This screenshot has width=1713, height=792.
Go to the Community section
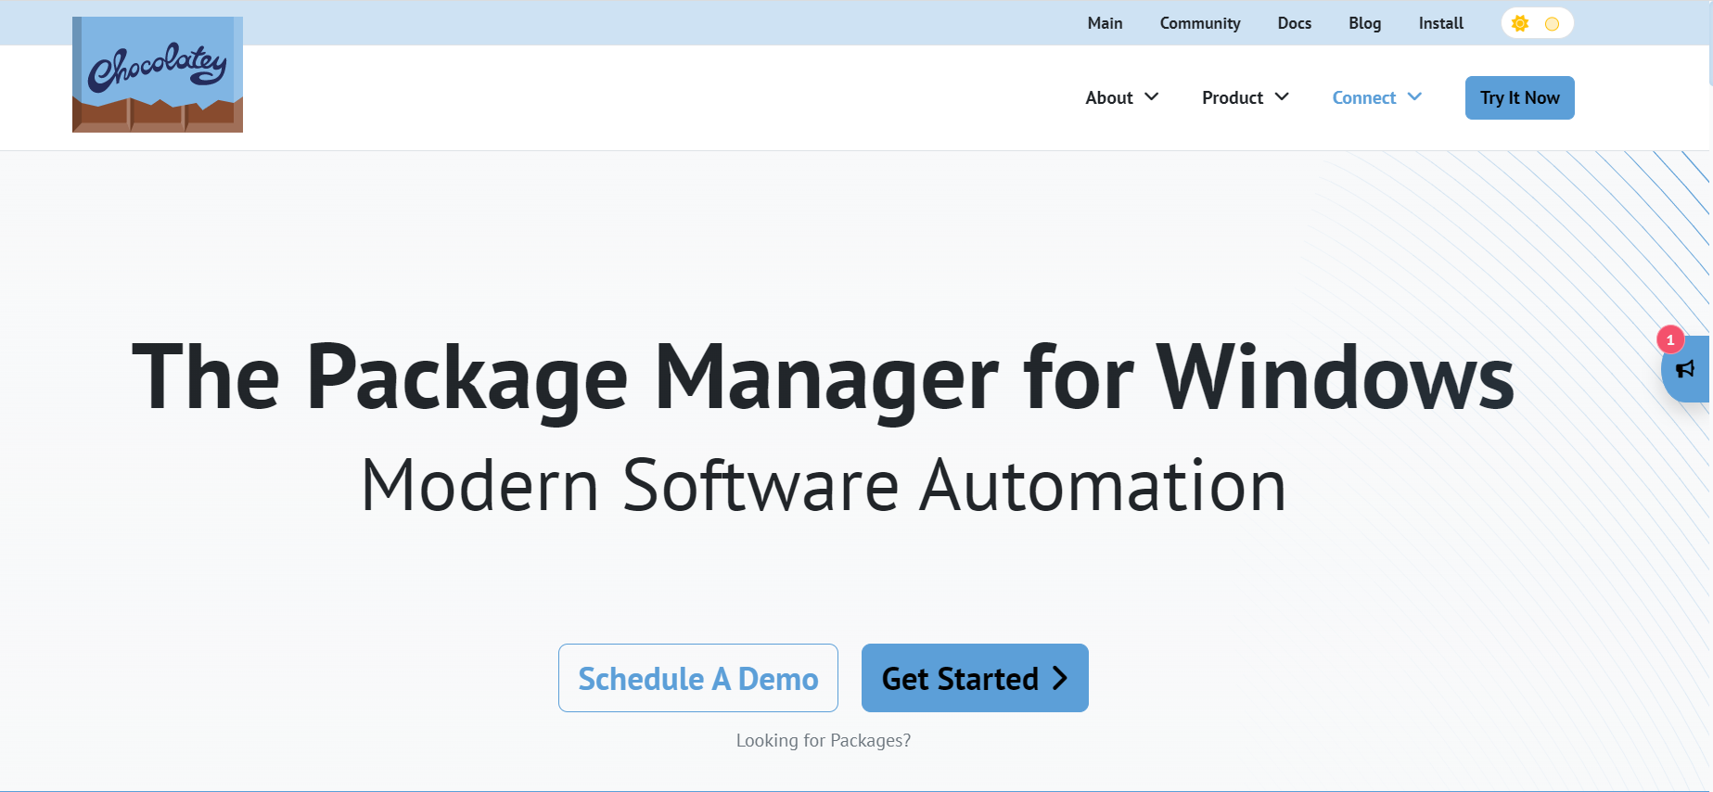pos(1200,23)
